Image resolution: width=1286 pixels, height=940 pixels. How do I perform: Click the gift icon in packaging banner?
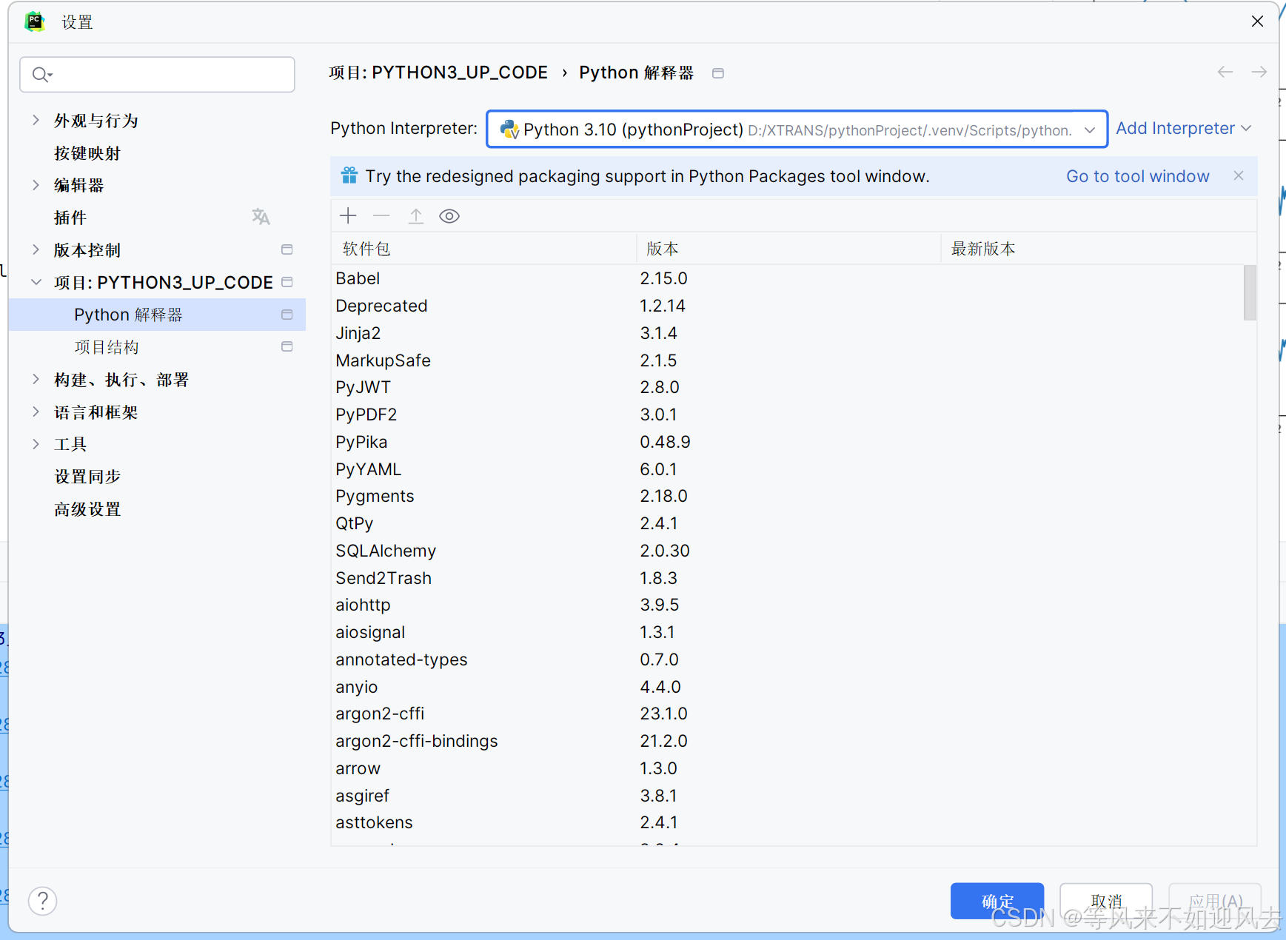pyautogui.click(x=349, y=175)
